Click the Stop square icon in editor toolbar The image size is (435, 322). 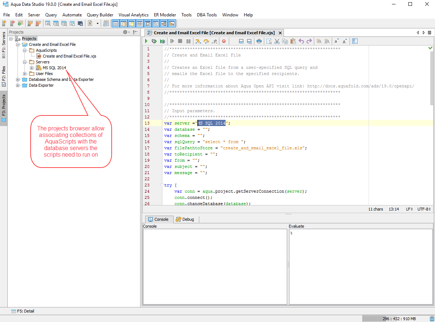coord(180,41)
